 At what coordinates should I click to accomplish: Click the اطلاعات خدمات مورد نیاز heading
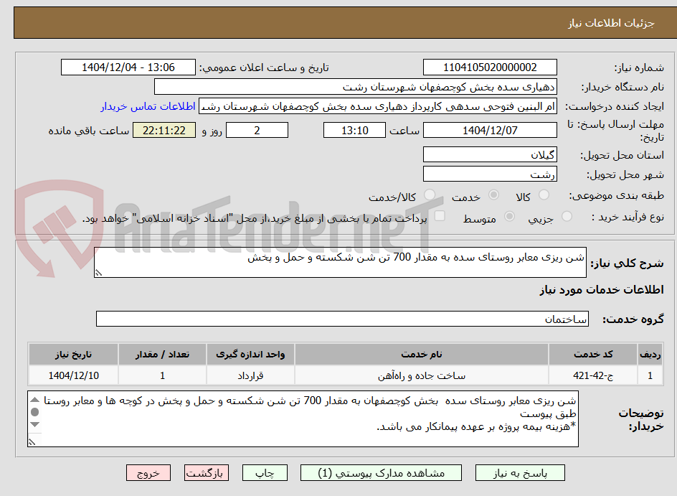click(602, 289)
